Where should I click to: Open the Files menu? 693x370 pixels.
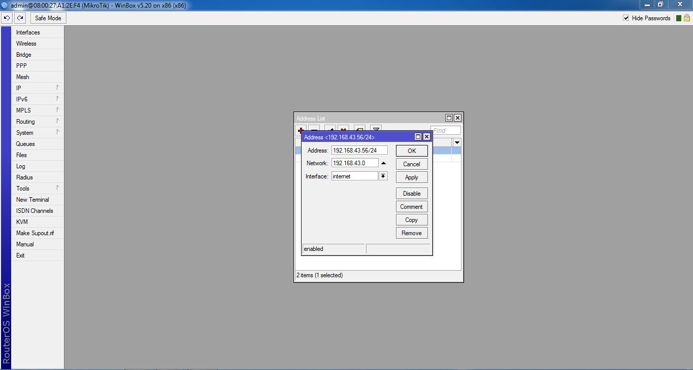38,155
